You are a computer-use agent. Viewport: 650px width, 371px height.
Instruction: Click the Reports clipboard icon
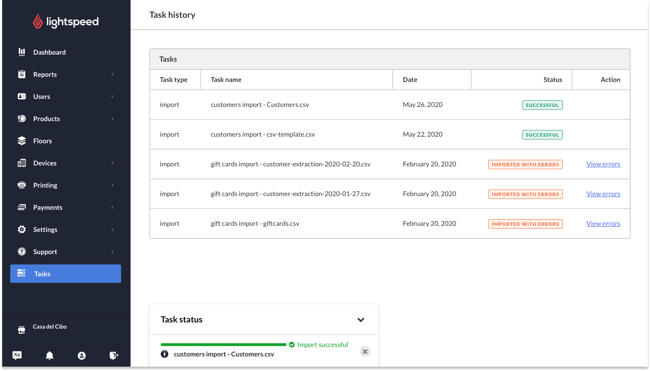[22, 74]
